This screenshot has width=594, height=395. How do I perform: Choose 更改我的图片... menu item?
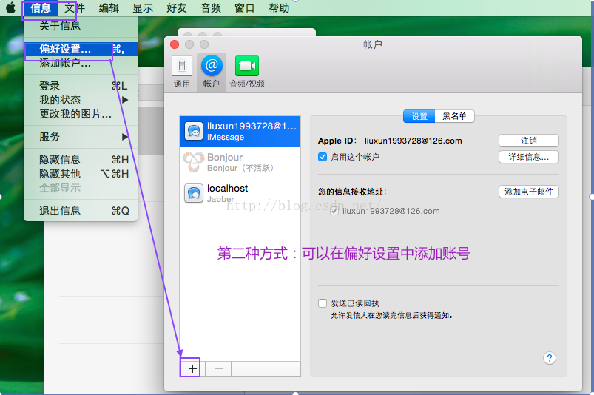(81, 114)
